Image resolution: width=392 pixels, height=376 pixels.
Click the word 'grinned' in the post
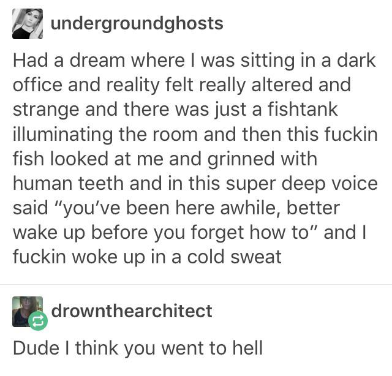tap(241, 159)
